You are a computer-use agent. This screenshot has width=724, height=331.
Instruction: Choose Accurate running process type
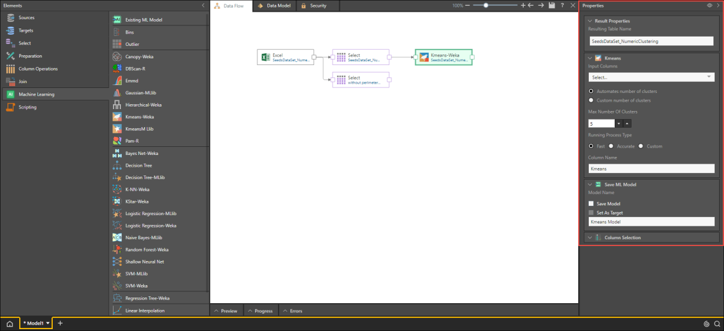(x=611, y=146)
